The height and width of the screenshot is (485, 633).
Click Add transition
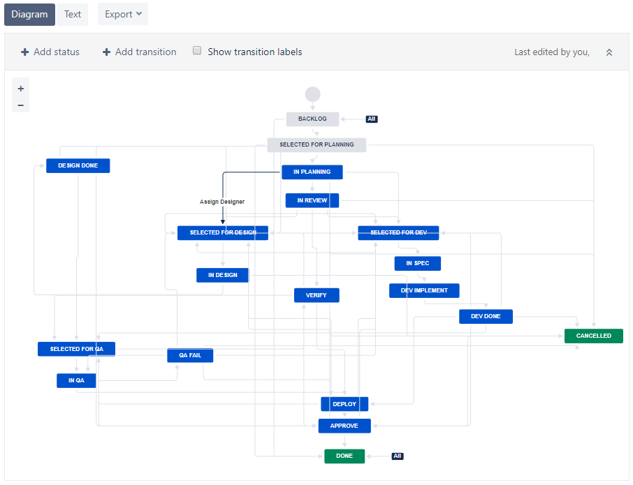point(145,52)
